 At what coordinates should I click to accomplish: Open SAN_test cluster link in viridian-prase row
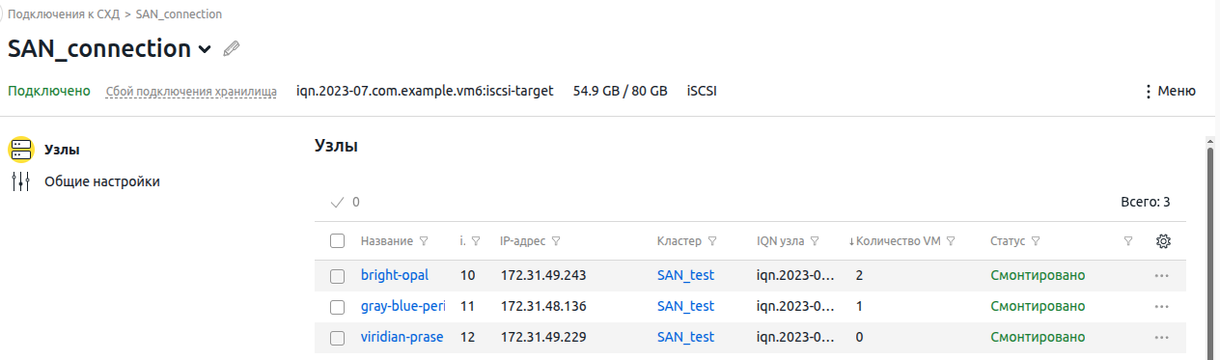click(x=685, y=337)
